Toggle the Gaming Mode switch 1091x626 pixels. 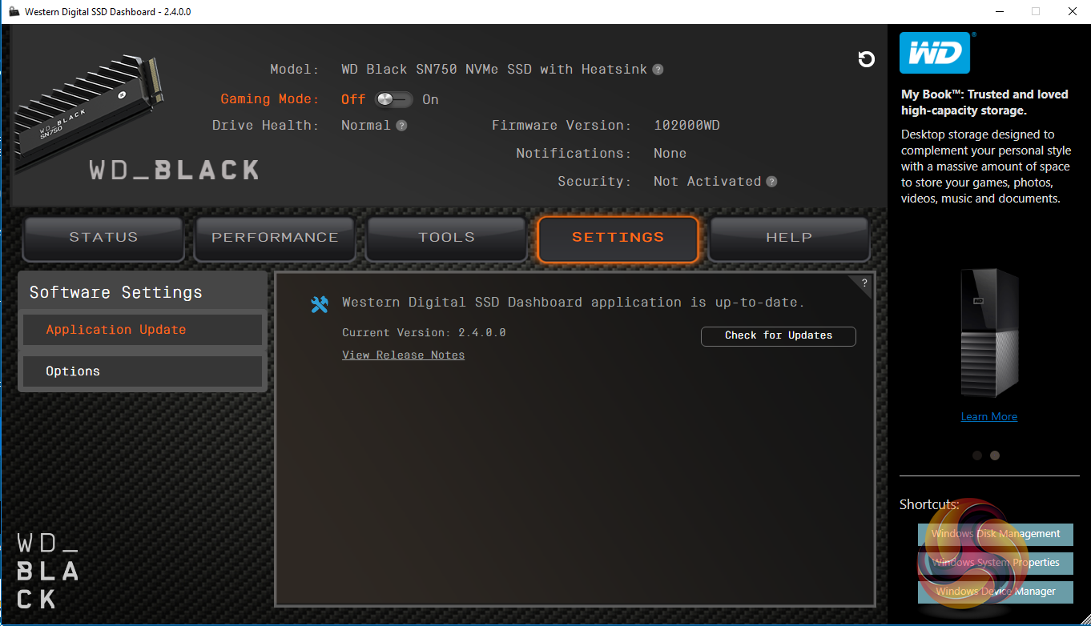tap(393, 99)
